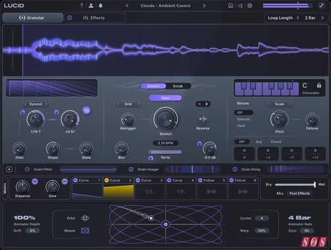Select the Chord mode tab
Image resolution: width=331 pixels, height=250 pixels.
[x=276, y=141]
